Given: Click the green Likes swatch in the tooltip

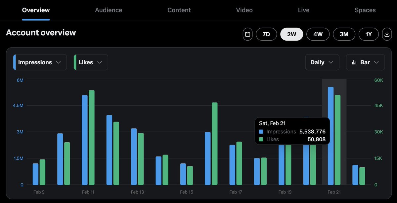Looking at the screenshot, I should 261,139.
